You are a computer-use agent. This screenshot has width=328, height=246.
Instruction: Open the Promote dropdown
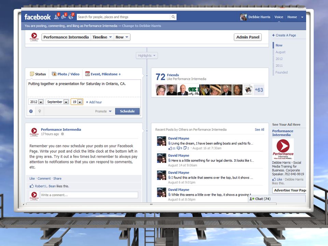pos(103,111)
